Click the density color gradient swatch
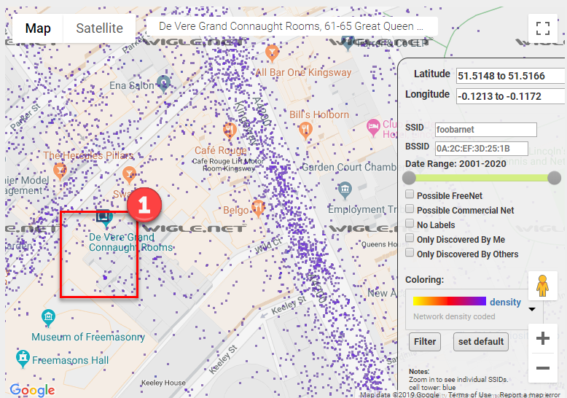The width and height of the screenshot is (567, 398). [x=450, y=301]
